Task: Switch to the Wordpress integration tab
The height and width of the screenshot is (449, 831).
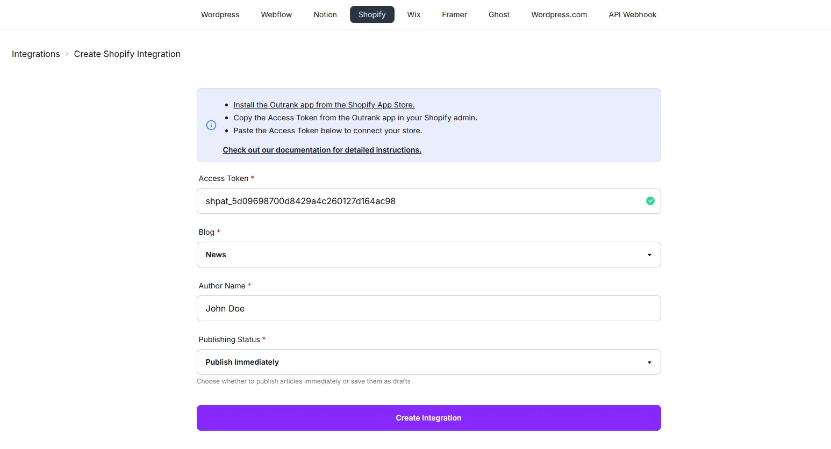Action: (x=220, y=15)
